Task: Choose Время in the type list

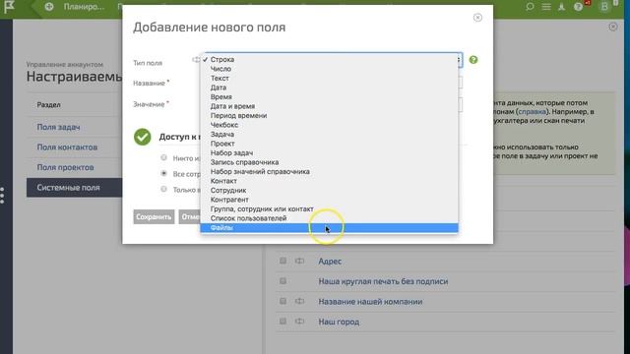Action: 329,96
